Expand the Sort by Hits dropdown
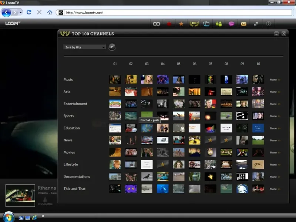Screen dimensions: 296x222 85,47
